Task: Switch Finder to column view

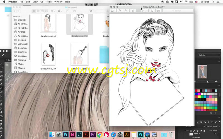Action: [42, 11]
